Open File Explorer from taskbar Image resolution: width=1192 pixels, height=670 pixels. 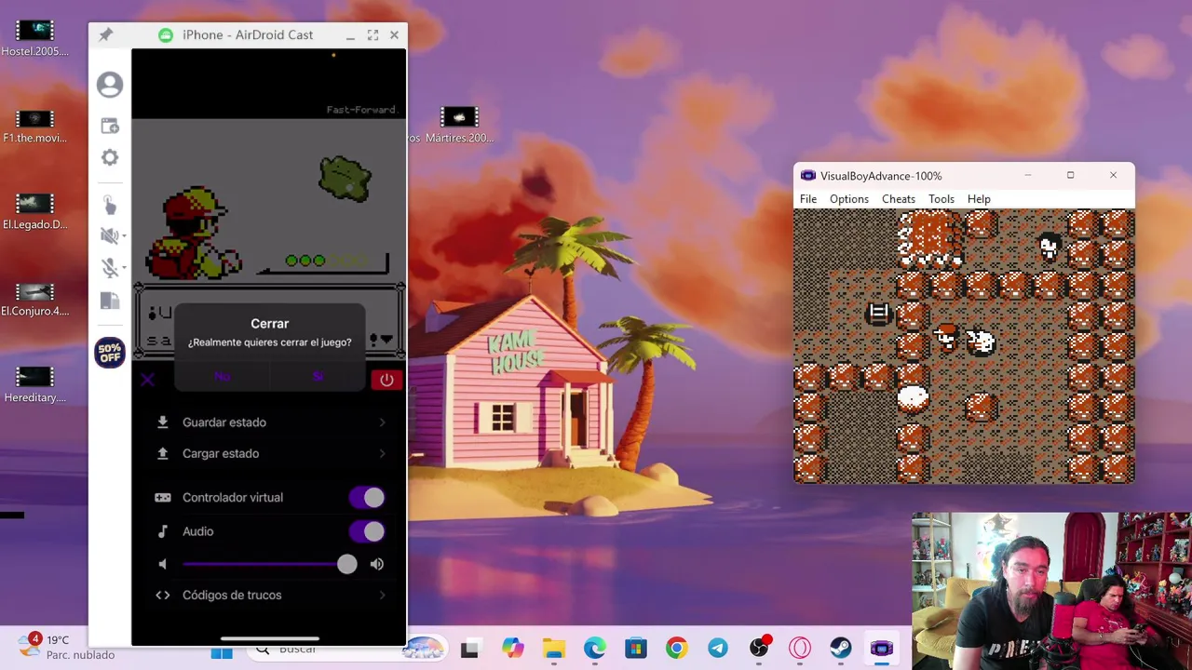[x=553, y=649]
